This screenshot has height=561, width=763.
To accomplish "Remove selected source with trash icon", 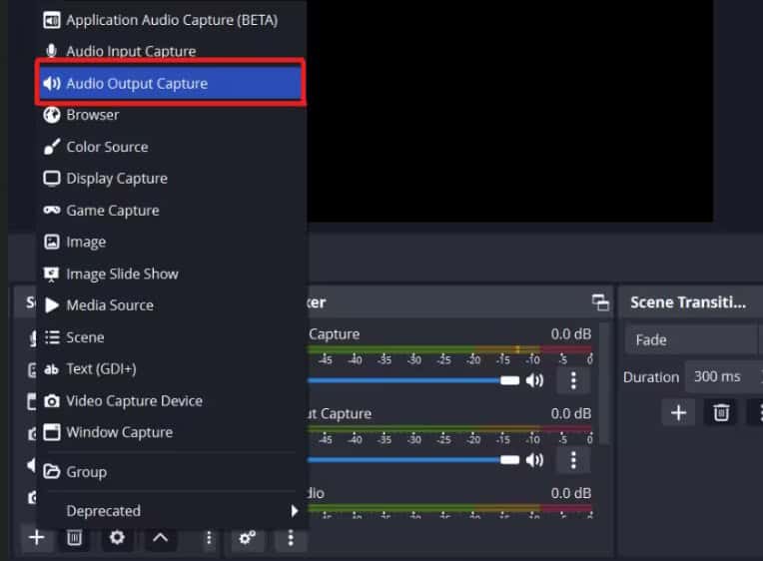I will (74, 538).
